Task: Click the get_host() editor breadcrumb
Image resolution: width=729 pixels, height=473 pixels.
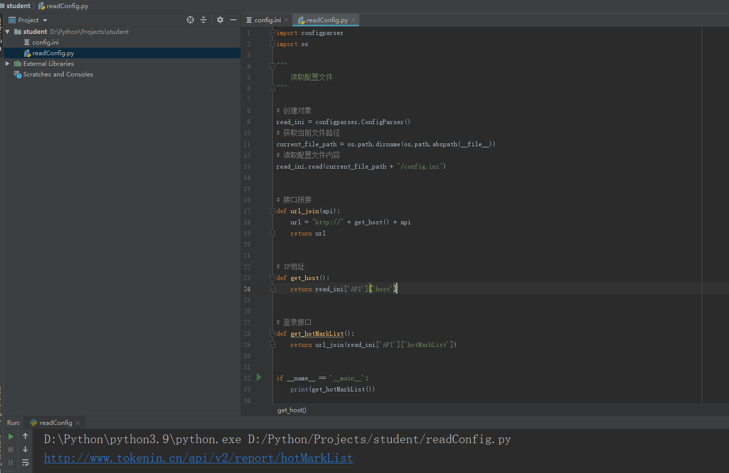Action: coord(292,410)
